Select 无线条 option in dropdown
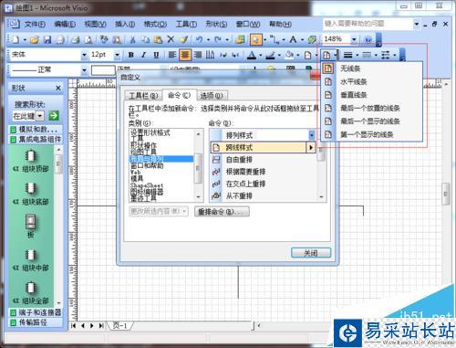456x348 pixels. [x=372, y=69]
